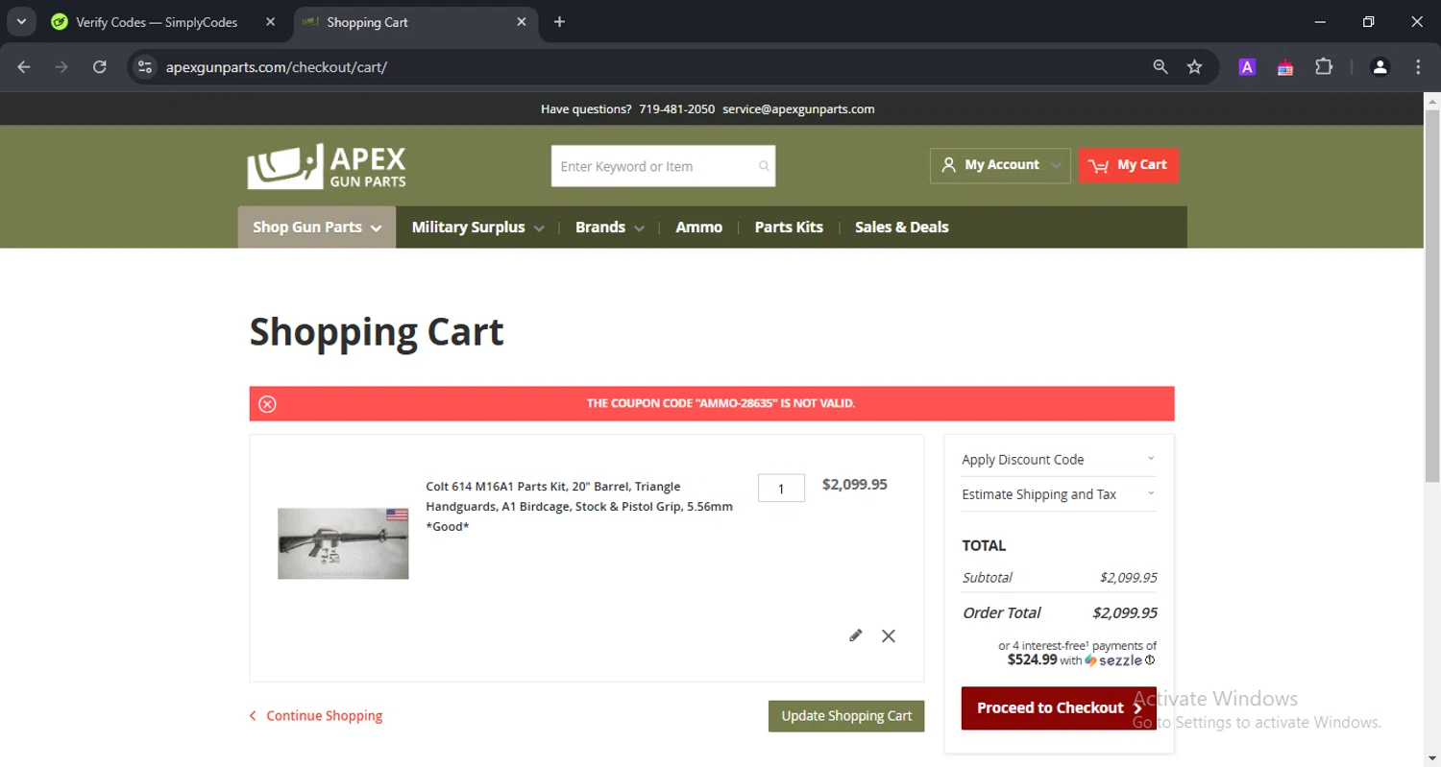Expand Apply Discount Code section

[x=1059, y=460]
